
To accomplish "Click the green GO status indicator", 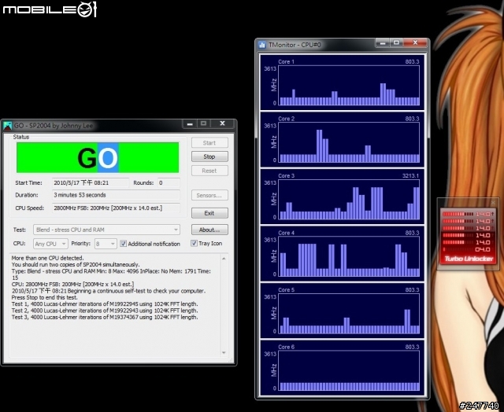I will tap(98, 157).
